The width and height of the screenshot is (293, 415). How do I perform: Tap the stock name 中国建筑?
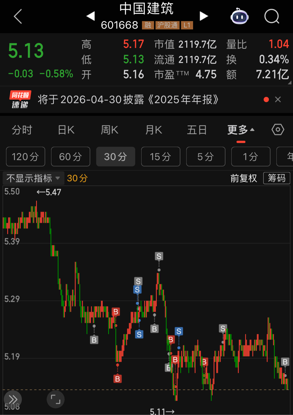click(x=146, y=9)
